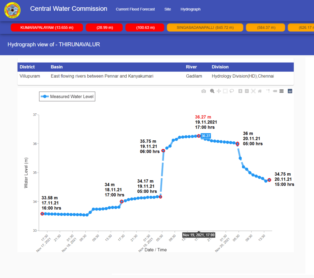Open the Plotly logo link icon

tap(290, 91)
